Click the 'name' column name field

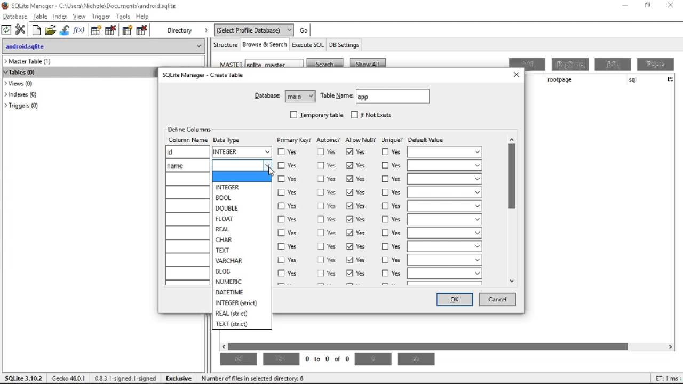[188, 165]
